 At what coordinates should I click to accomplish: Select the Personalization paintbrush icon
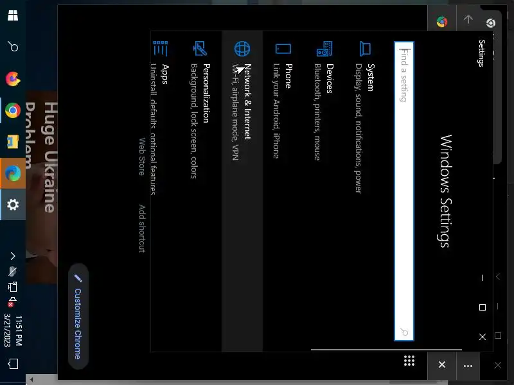pyautogui.click(x=200, y=49)
